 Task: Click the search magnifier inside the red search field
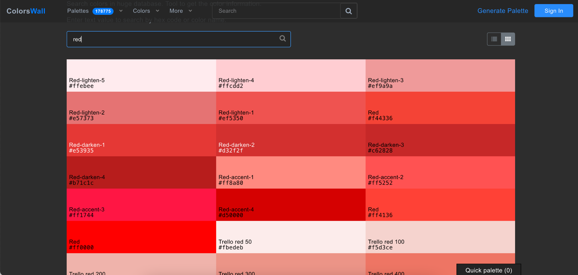(x=282, y=38)
